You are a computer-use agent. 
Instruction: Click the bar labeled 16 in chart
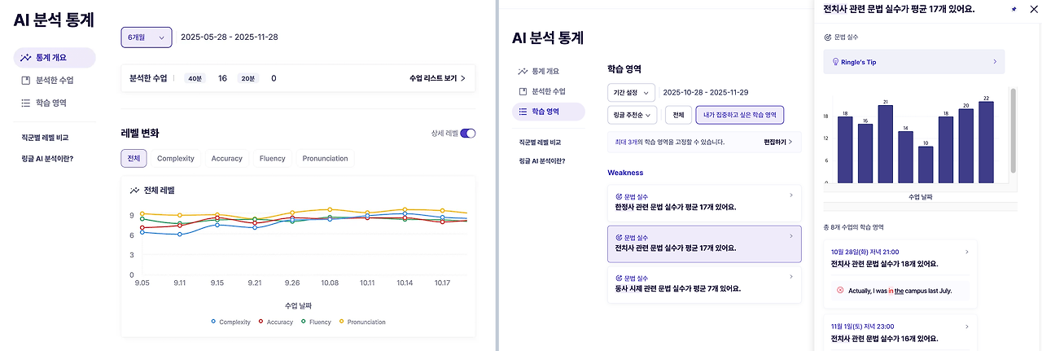click(865, 154)
